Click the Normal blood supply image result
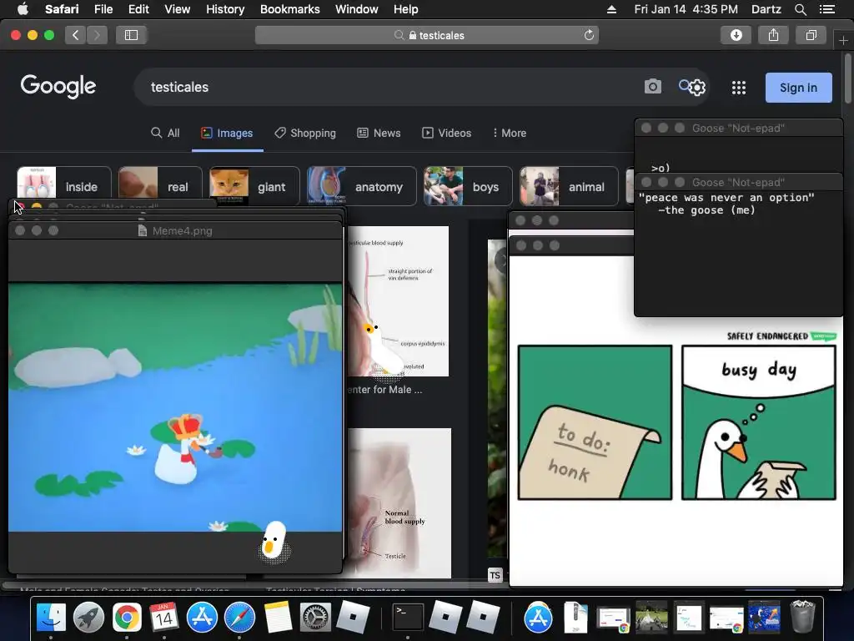Viewport: 854px width, 641px height. click(399, 503)
